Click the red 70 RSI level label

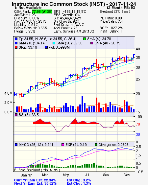click(138, 124)
